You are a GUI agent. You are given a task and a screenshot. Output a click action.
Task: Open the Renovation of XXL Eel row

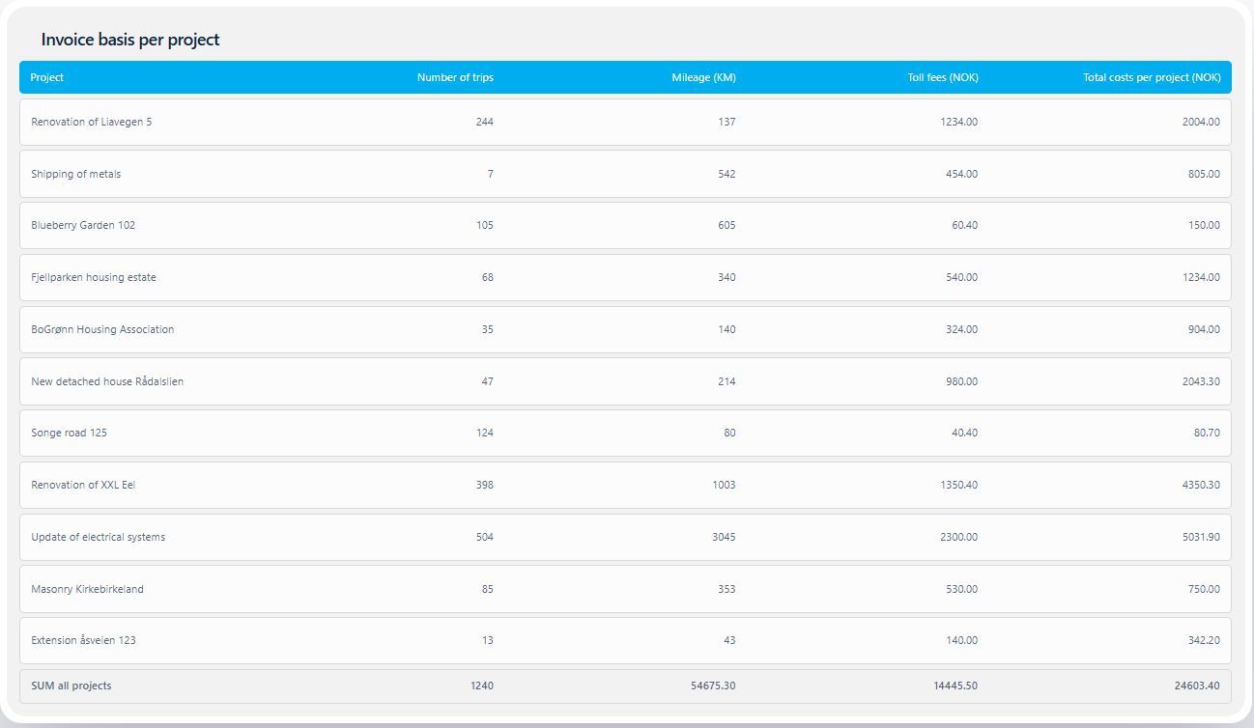pos(83,485)
